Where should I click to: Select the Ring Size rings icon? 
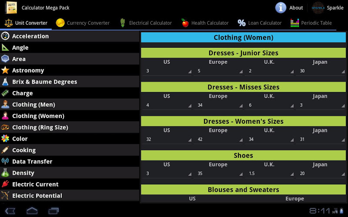(x=5, y=127)
